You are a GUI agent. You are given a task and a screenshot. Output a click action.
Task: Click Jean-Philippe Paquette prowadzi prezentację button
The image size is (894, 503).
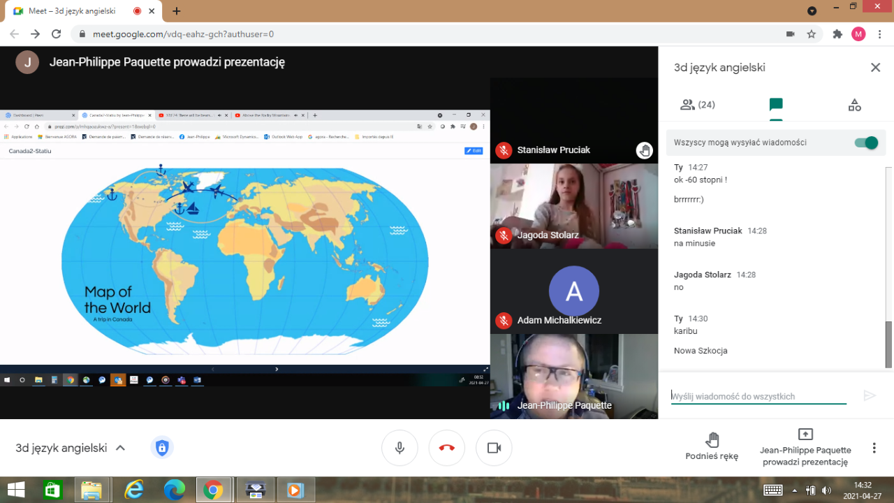[805, 447]
